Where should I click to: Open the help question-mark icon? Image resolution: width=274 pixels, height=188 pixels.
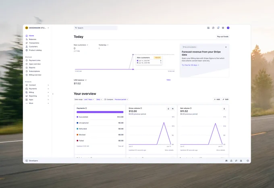(213, 28)
